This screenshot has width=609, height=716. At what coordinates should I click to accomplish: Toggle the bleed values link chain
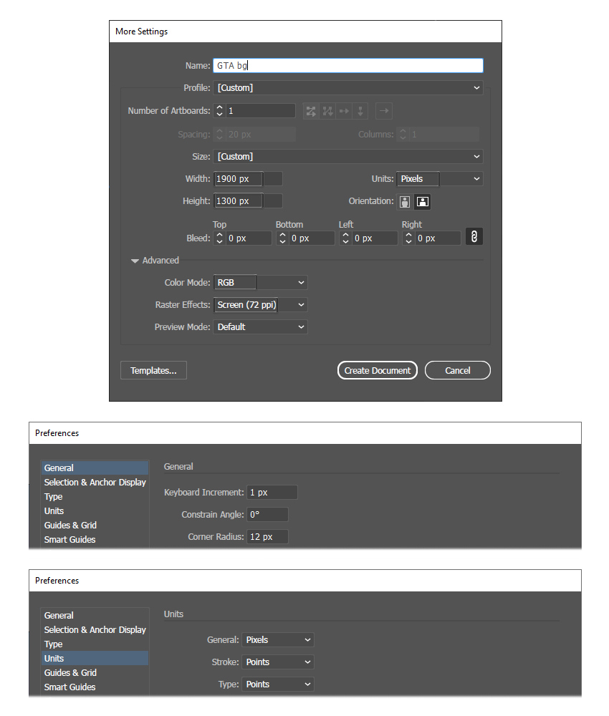(x=474, y=236)
